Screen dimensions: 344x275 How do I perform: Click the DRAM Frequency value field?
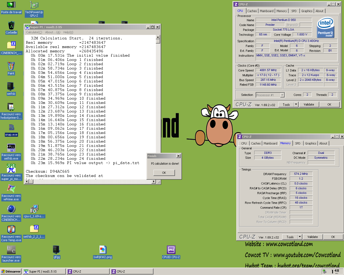pos(301,174)
